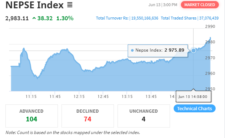The width and height of the screenshot is (225, 138).
Task: Open the UNCHANGED 4 stocks box
Action: (144, 116)
